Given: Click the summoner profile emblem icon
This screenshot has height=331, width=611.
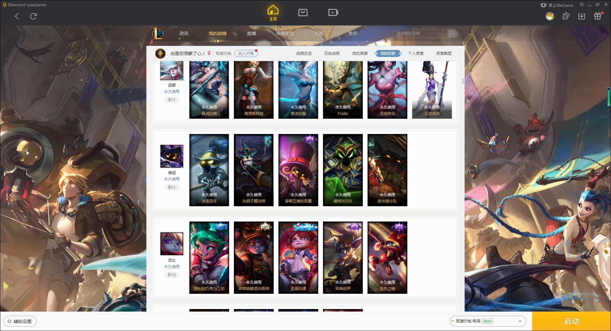Looking at the screenshot, I should click(x=160, y=53).
